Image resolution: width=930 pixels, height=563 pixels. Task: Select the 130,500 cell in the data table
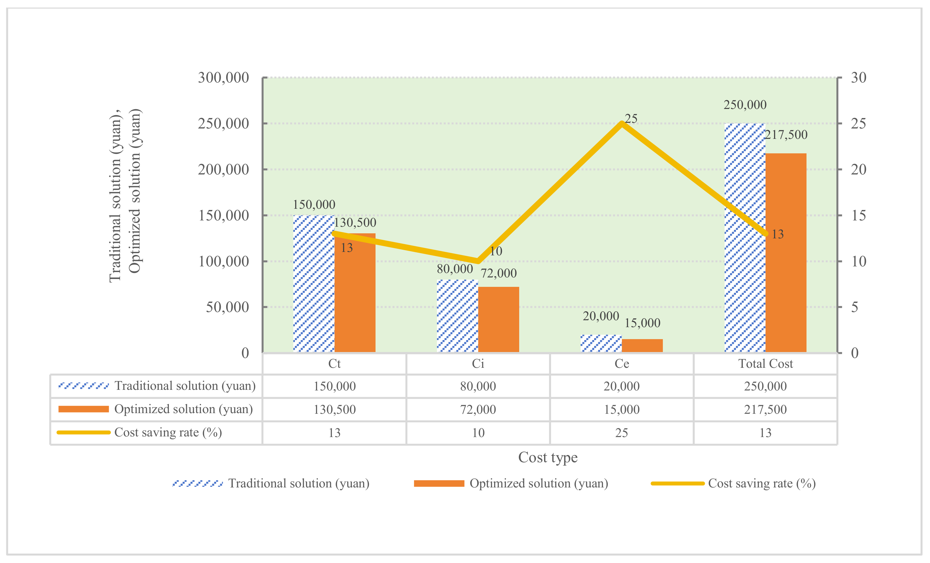[x=334, y=409]
